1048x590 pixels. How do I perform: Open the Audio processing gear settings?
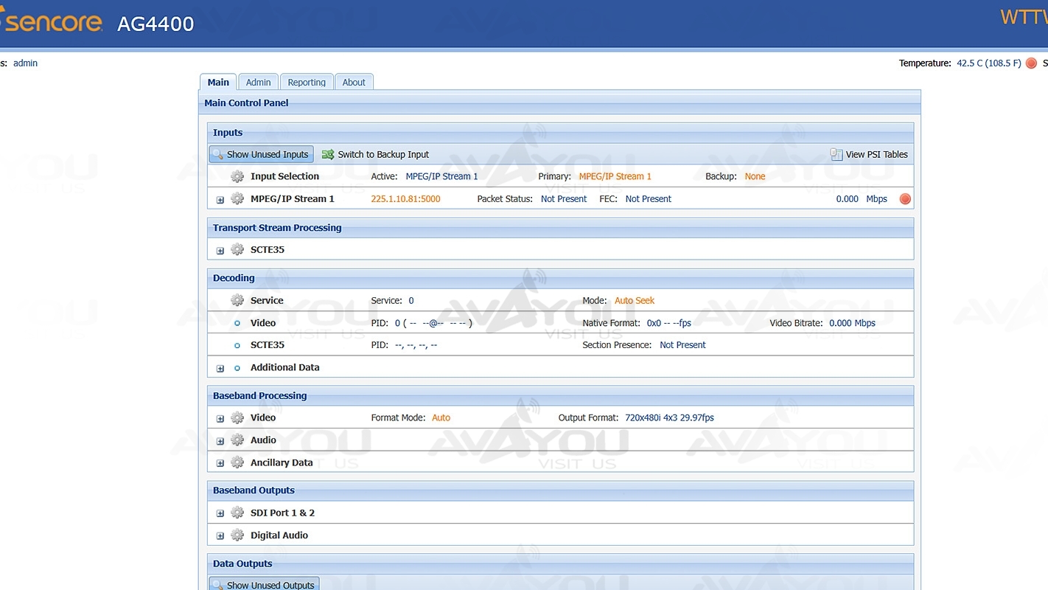[x=237, y=440]
